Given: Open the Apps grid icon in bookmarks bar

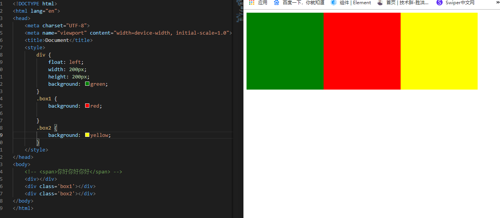Looking at the screenshot, I should 252,2.
